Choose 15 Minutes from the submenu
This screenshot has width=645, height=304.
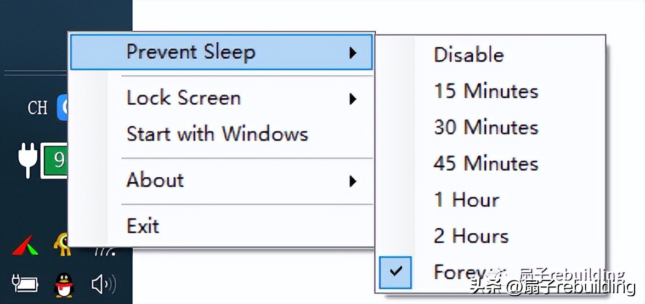click(486, 91)
